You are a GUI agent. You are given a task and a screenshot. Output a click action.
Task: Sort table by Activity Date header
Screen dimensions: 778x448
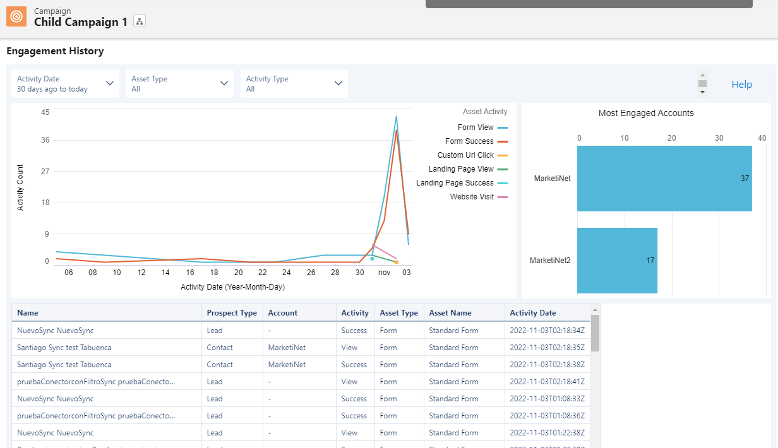click(x=547, y=313)
